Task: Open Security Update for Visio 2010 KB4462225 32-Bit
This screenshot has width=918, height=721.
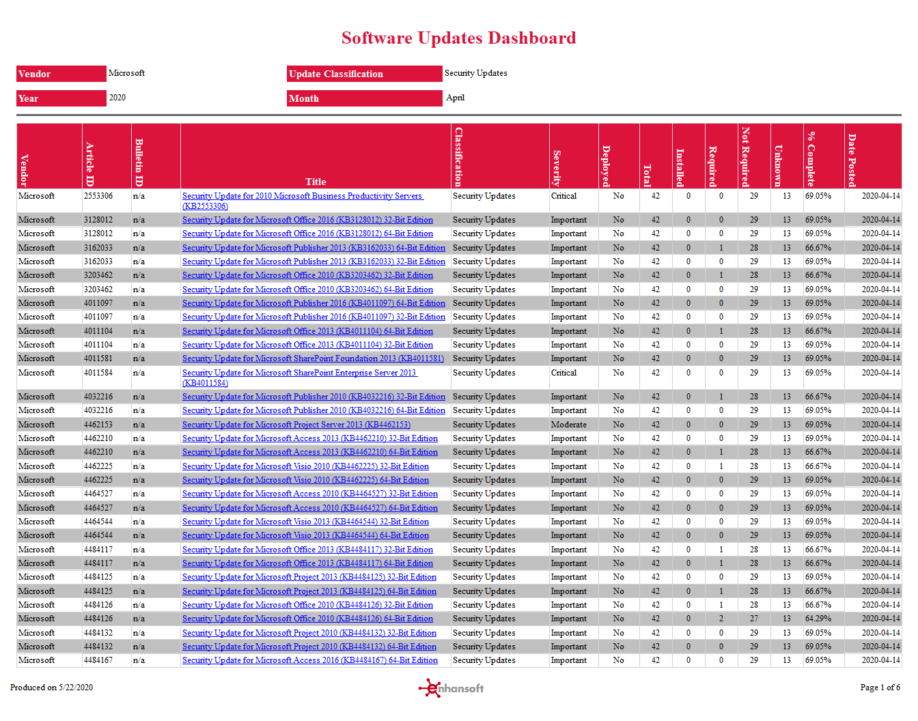Action: point(305,466)
